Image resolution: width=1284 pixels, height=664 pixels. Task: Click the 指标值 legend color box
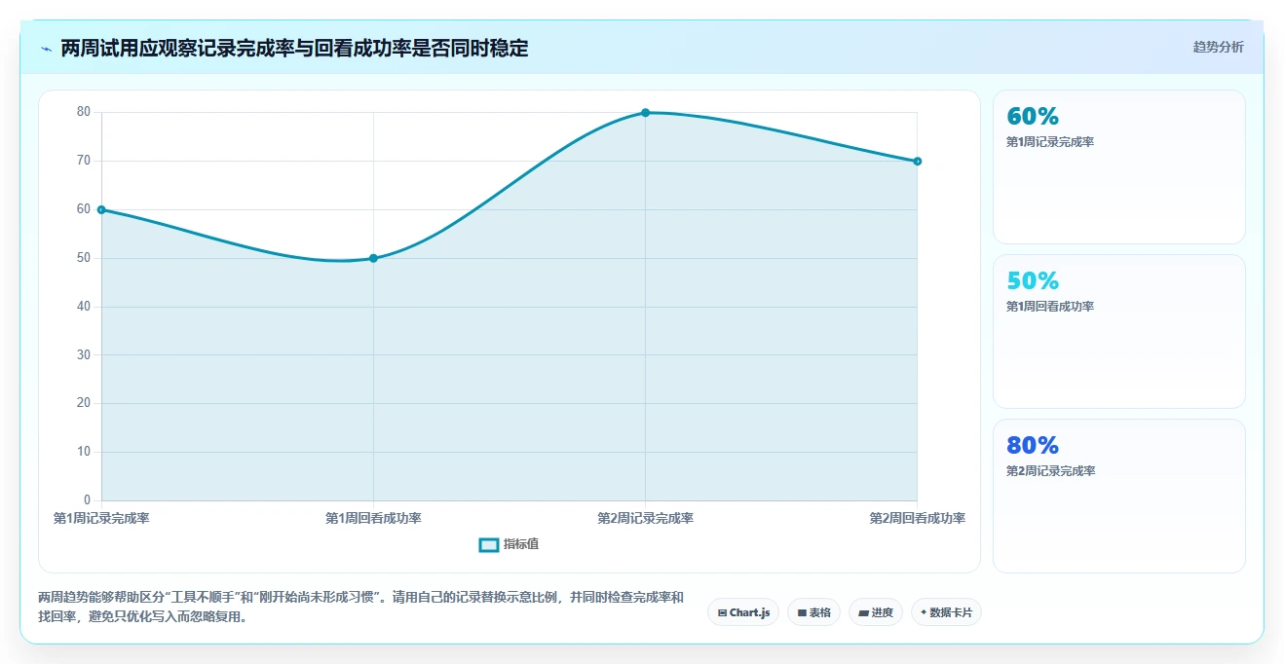click(x=489, y=544)
